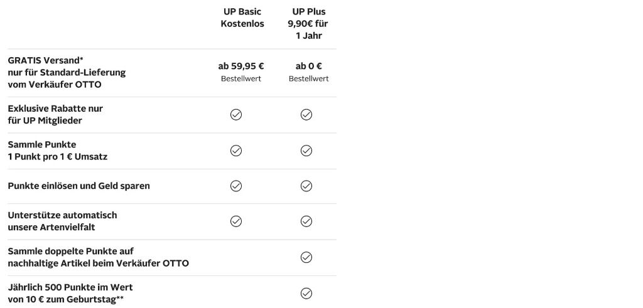Click UP Basic checkmark for Punkte einlösen
643x308 pixels.
click(x=236, y=186)
